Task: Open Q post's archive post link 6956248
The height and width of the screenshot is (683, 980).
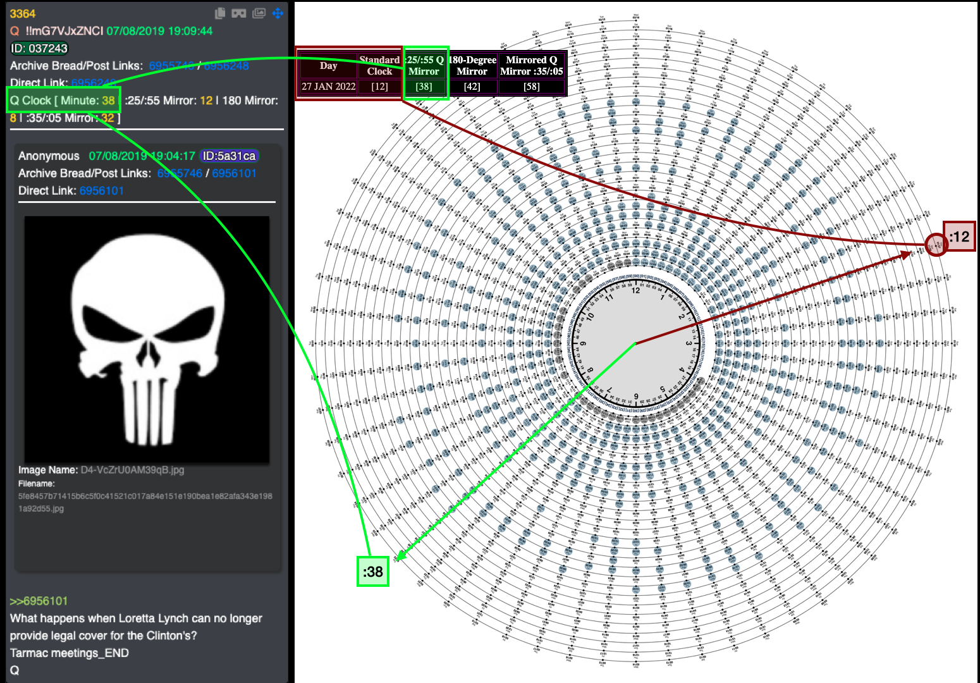Action: (226, 66)
